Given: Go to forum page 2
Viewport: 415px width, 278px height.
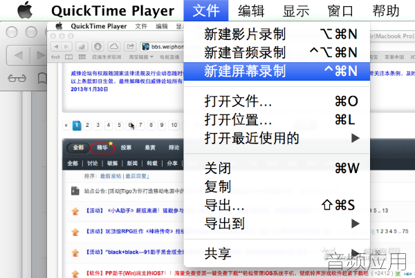Looking at the screenshot, I should coord(87,125).
